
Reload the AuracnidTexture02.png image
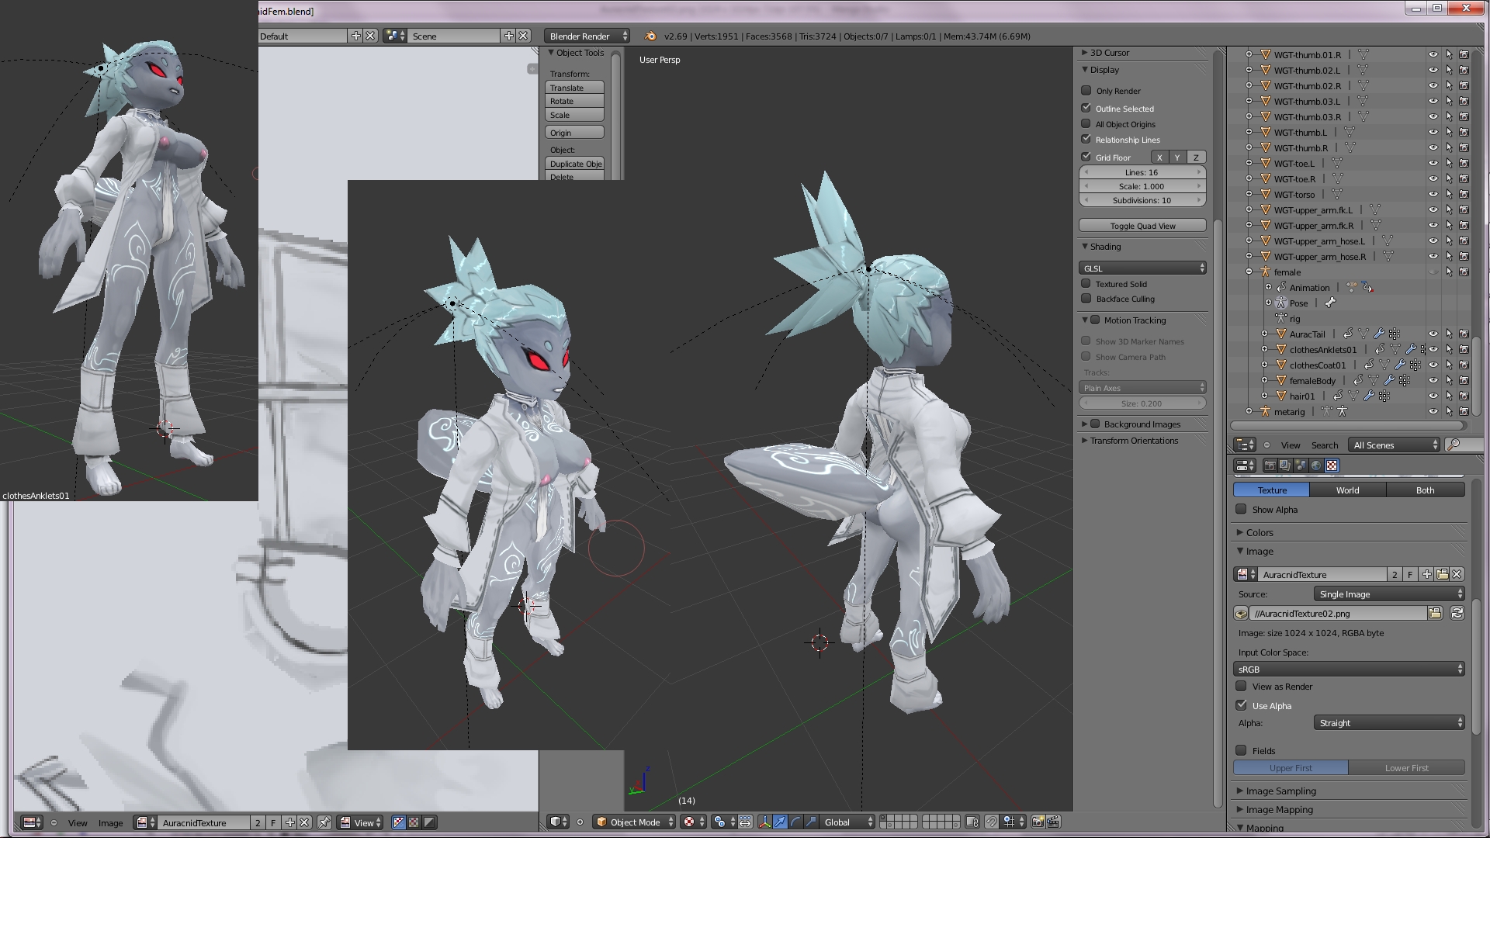[1457, 613]
